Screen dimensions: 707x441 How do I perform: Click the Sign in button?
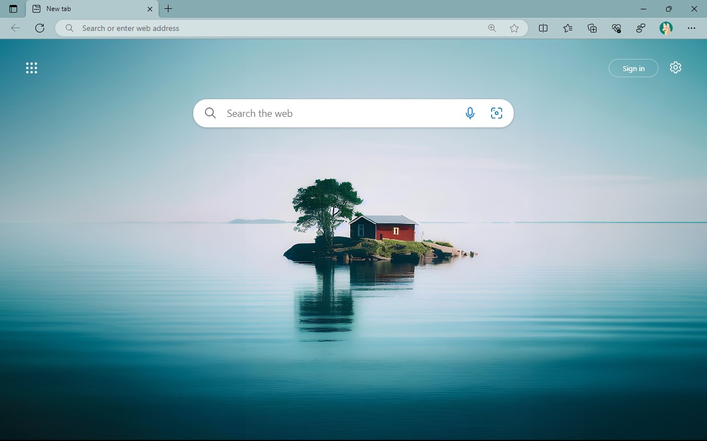coord(634,68)
